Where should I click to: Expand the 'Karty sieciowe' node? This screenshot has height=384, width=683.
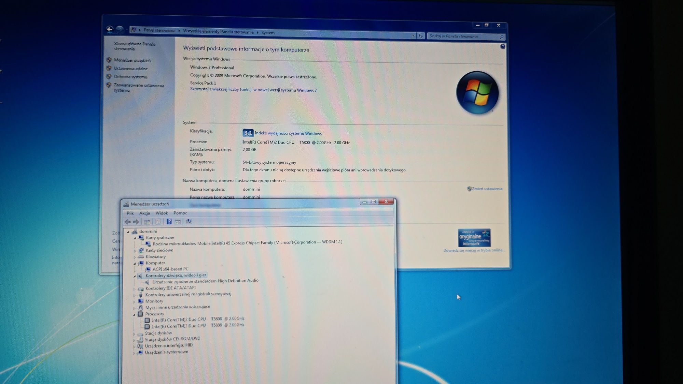(x=135, y=251)
